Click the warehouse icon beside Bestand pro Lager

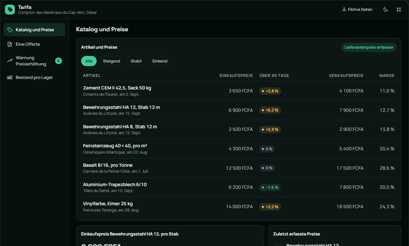[x=10, y=78]
